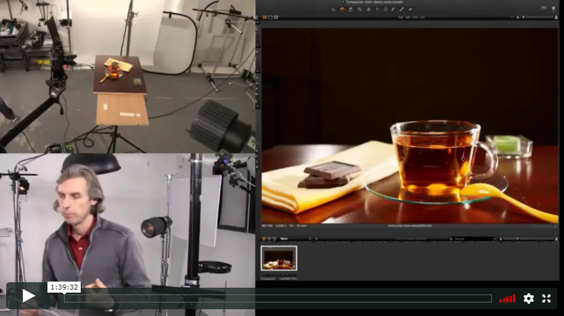Image resolution: width=564 pixels, height=316 pixels.
Task: Click the large person icon by thumbnail slider
Action: click(x=556, y=239)
